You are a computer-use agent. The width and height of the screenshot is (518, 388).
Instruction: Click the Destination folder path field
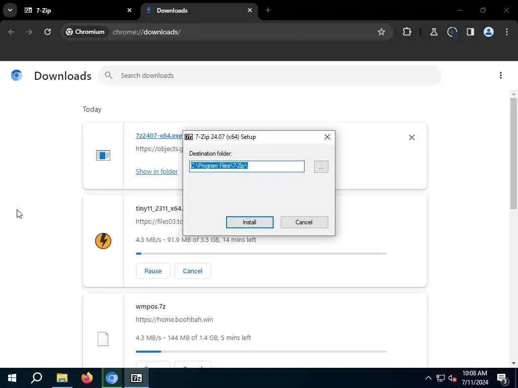pos(247,166)
